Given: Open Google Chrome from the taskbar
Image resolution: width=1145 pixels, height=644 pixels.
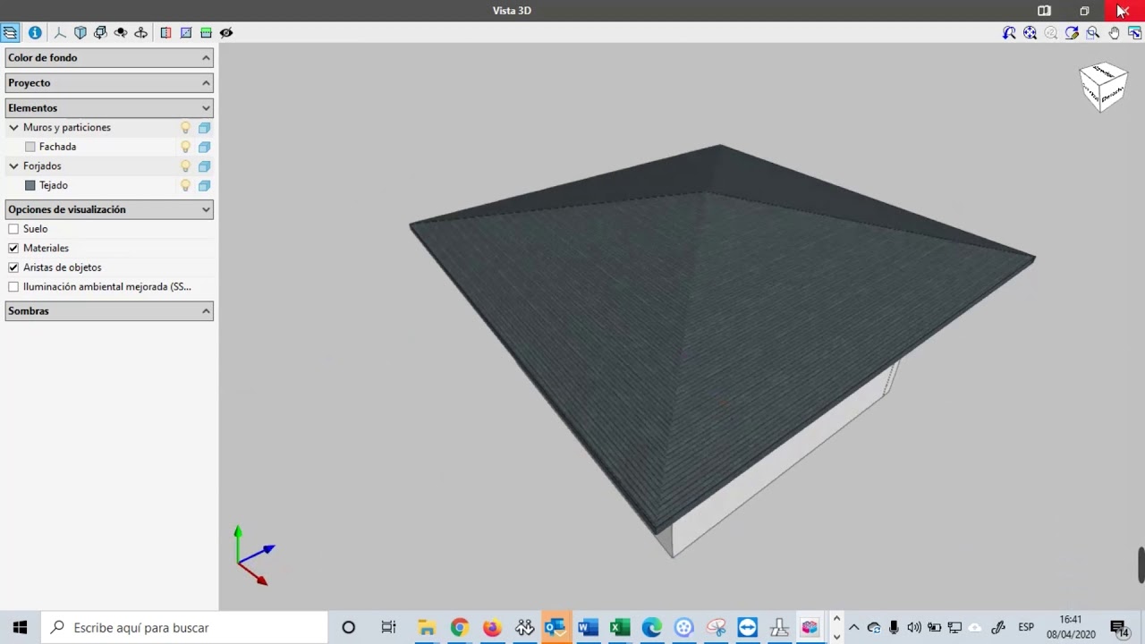Looking at the screenshot, I should (x=459, y=628).
